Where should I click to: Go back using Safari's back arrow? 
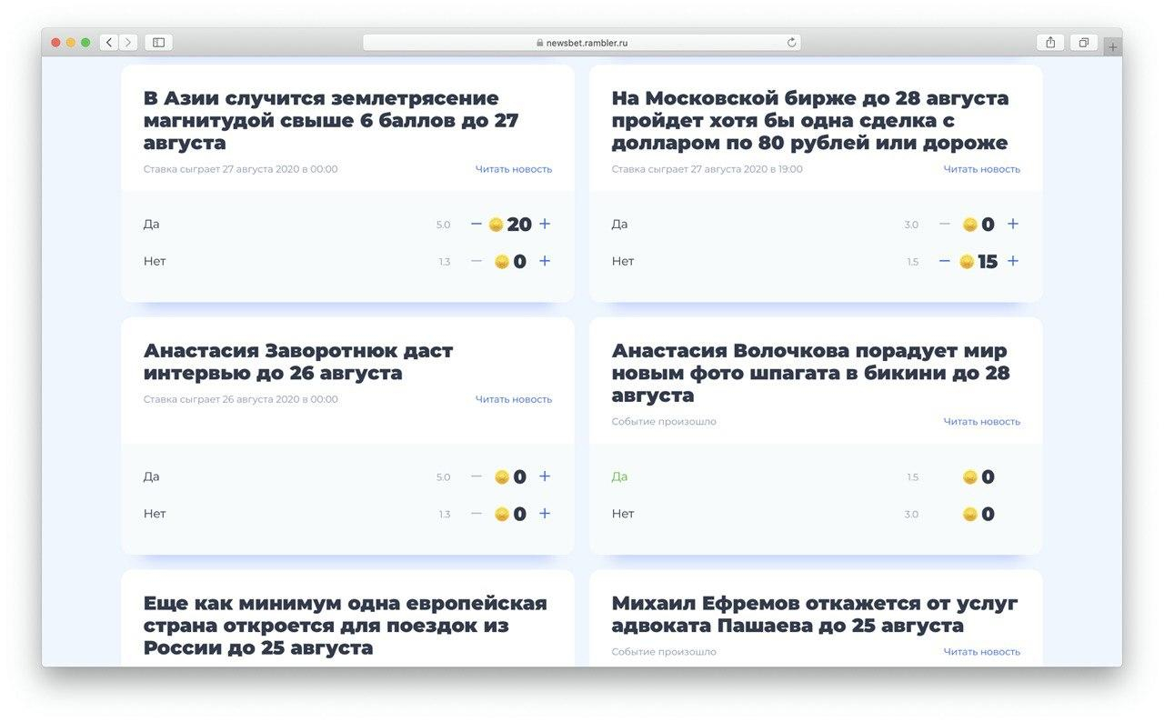pos(109,43)
